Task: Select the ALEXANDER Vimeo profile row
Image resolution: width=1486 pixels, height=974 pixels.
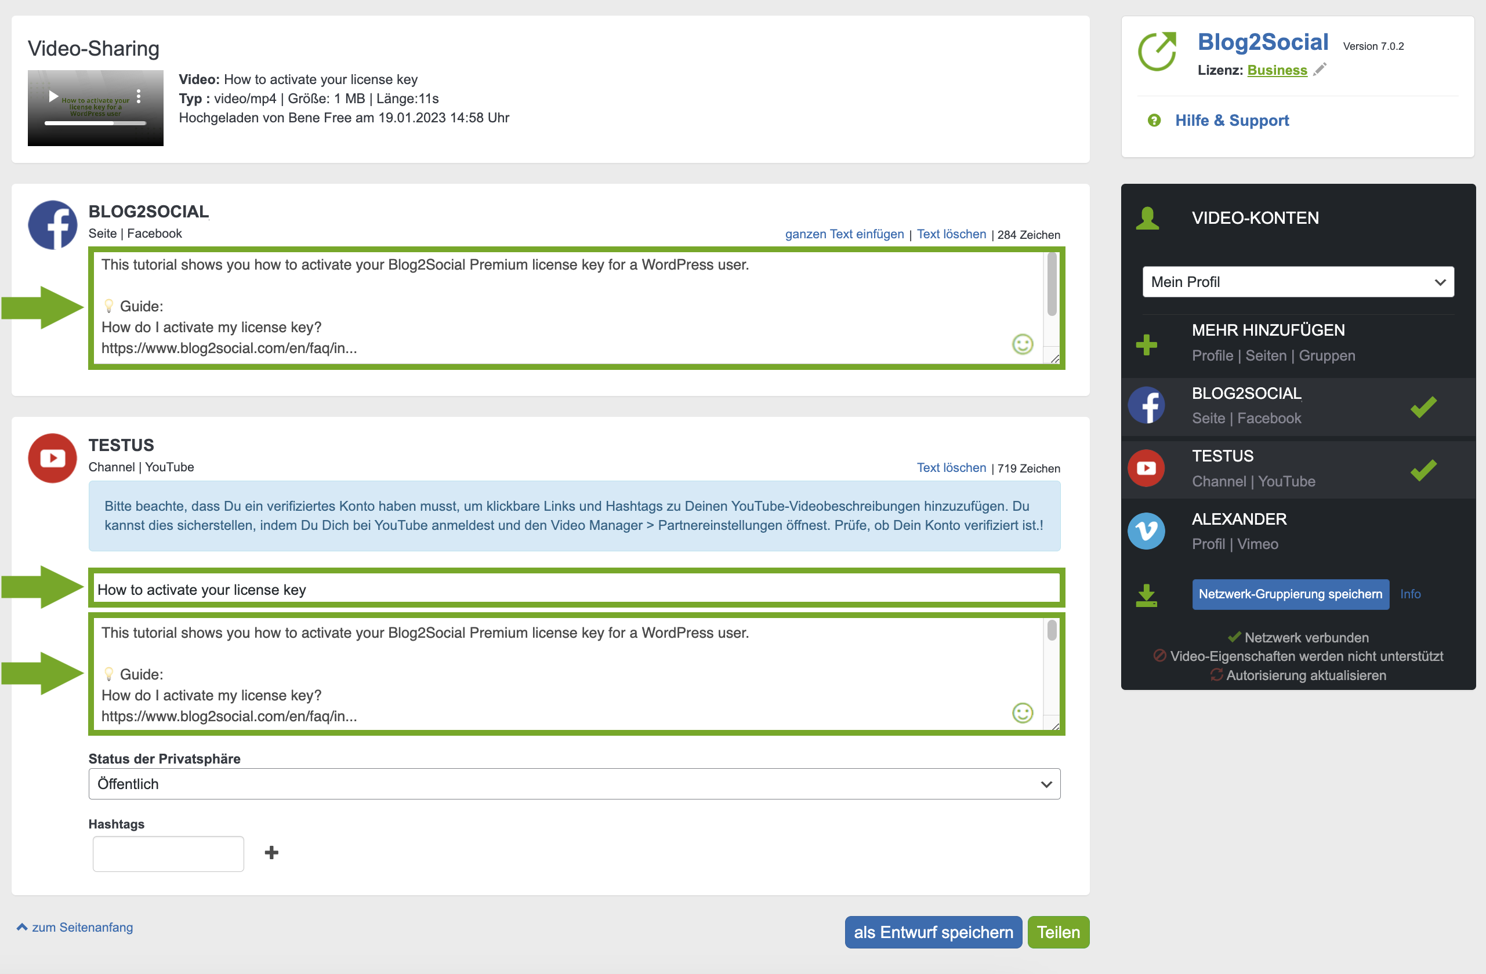Action: pyautogui.click(x=1297, y=532)
